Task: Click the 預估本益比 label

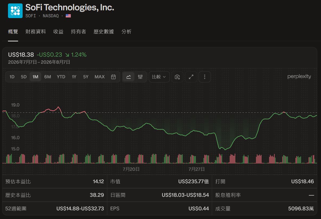Action: tap(18, 182)
